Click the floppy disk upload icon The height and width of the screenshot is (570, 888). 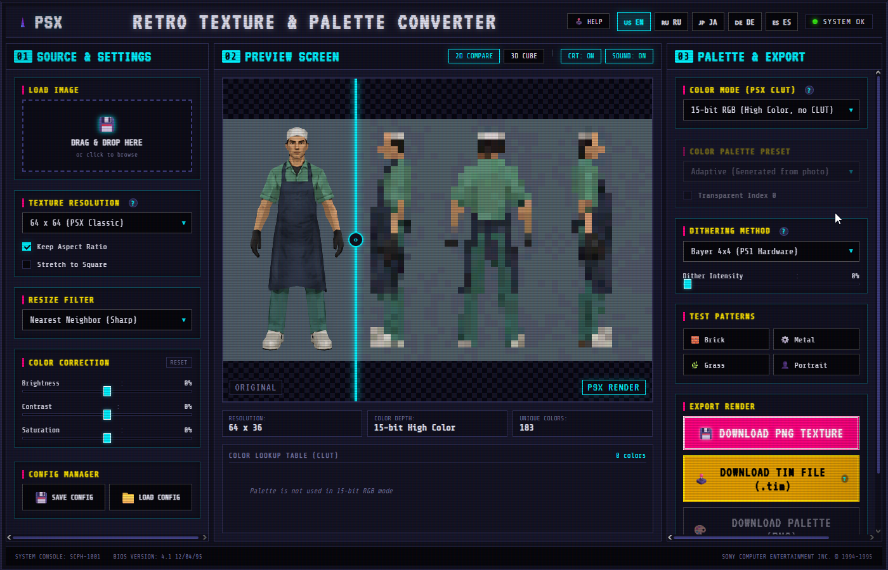click(107, 124)
